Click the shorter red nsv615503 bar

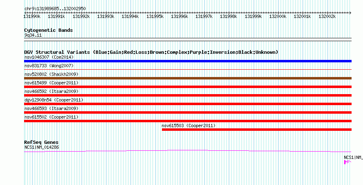pos(257,130)
